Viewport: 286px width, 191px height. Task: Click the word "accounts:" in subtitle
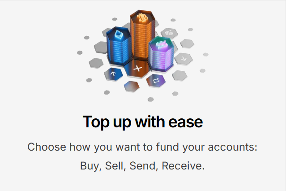(x=233, y=147)
